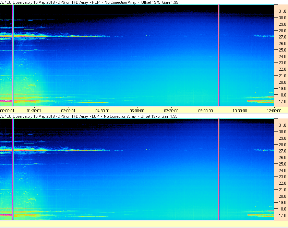Select the 04:30:01 time axis label

(x=102, y=111)
